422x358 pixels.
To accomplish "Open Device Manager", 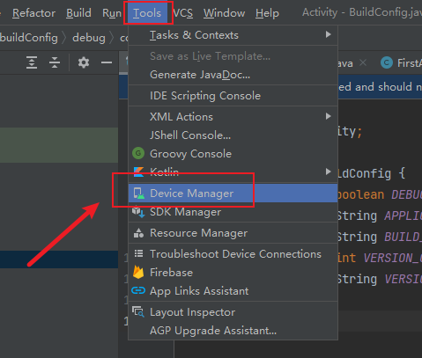I will (233, 193).
